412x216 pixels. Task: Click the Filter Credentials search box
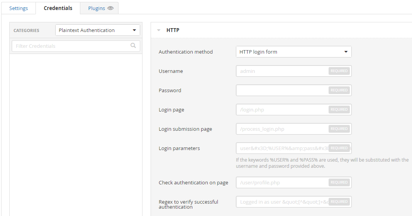[71, 46]
